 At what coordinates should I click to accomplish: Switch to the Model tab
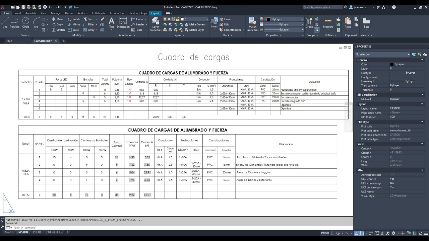click(9, 232)
